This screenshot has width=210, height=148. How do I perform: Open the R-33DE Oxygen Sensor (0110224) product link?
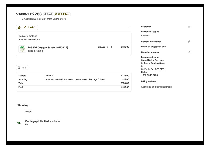click(48, 47)
